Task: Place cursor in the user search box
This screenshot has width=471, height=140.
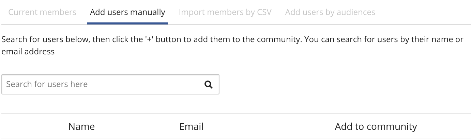Action: 102,84
